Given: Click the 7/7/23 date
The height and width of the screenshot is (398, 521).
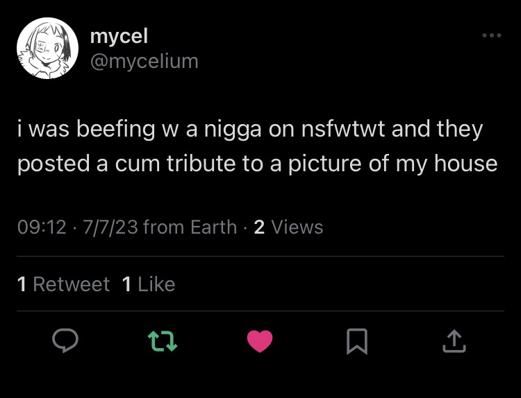Looking at the screenshot, I should click(110, 227).
